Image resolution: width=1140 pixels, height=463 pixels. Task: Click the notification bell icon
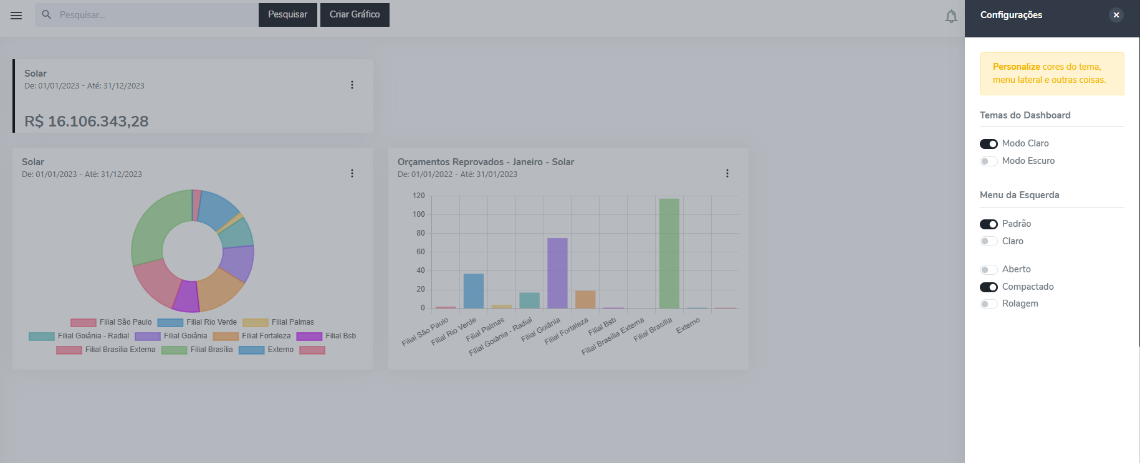(951, 16)
